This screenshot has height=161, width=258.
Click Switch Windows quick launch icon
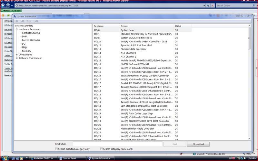pos(17,158)
